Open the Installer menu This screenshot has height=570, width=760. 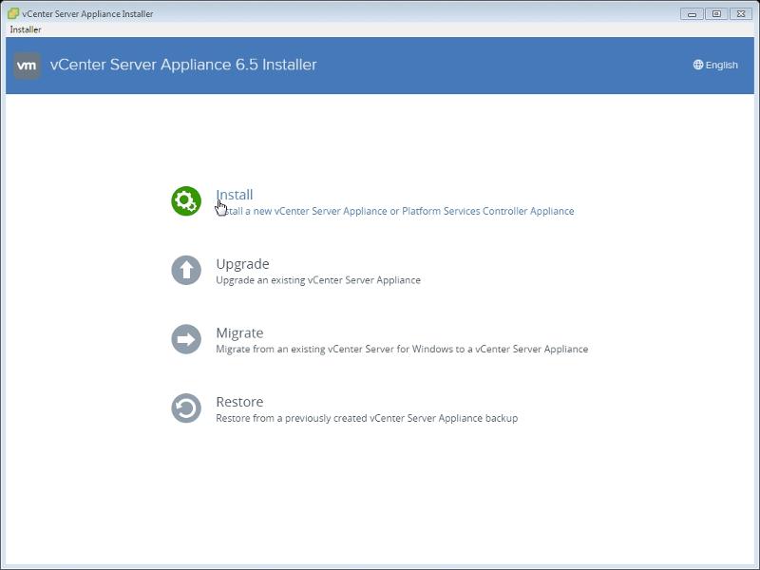[26, 29]
